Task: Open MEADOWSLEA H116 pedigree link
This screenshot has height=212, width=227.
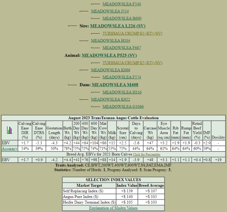Action: point(122,92)
